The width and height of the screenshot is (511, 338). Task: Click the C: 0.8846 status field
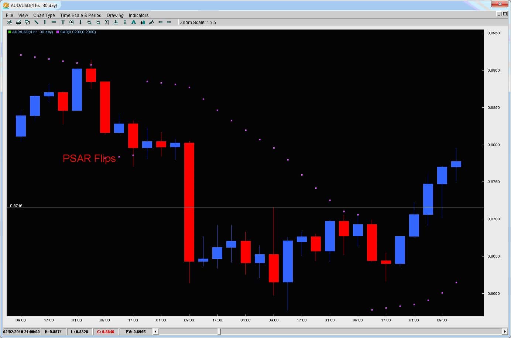point(106,331)
